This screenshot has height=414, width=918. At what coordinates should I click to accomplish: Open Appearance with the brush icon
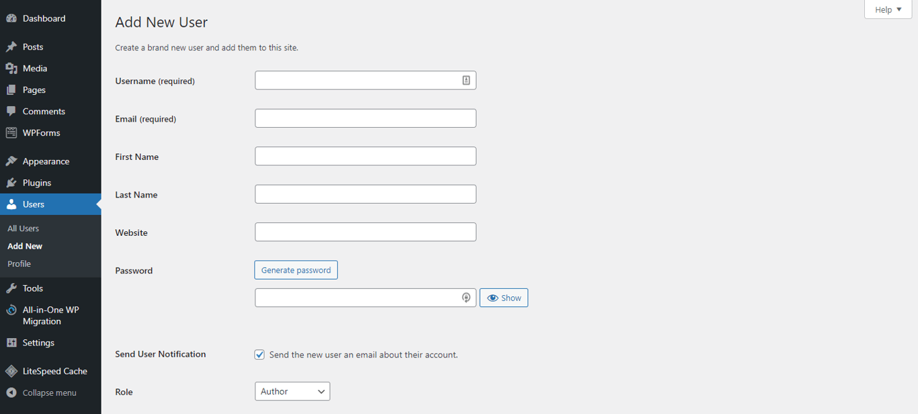[13, 161]
